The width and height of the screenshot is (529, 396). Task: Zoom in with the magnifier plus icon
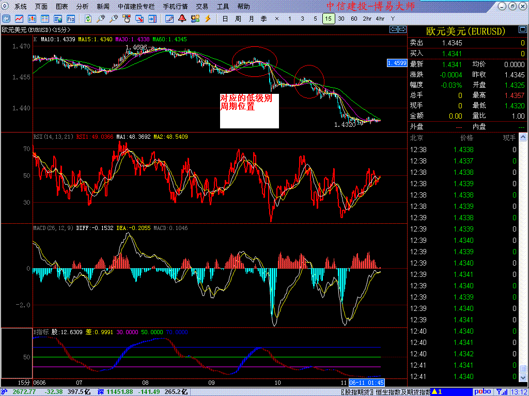tap(101, 19)
